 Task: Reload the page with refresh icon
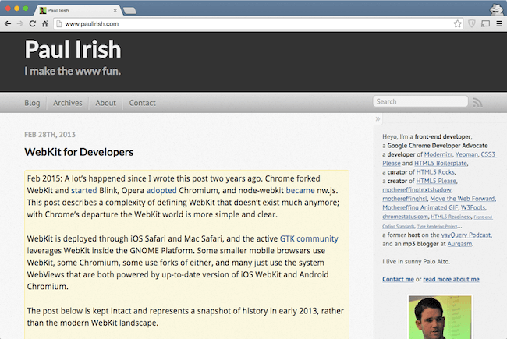(32, 23)
